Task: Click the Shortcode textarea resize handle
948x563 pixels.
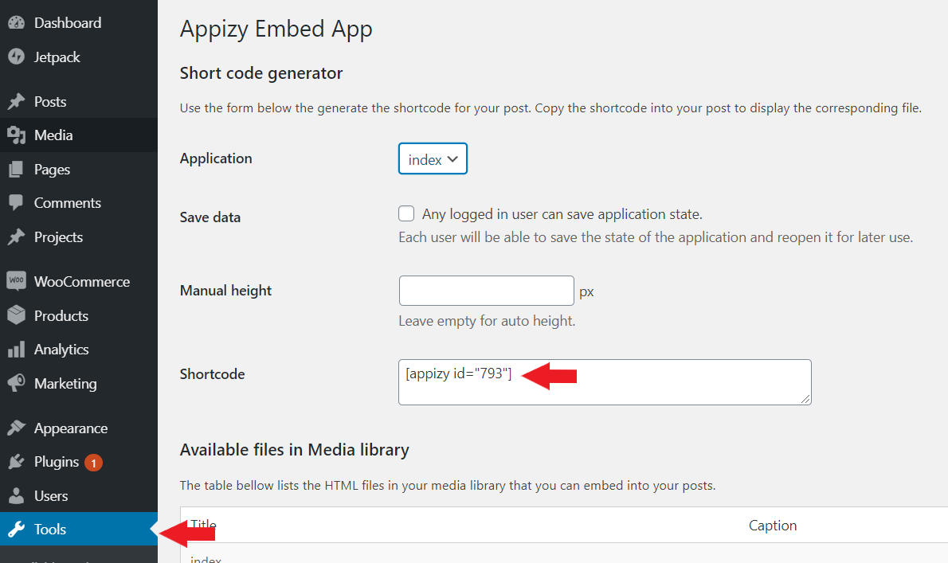Action: [x=805, y=399]
